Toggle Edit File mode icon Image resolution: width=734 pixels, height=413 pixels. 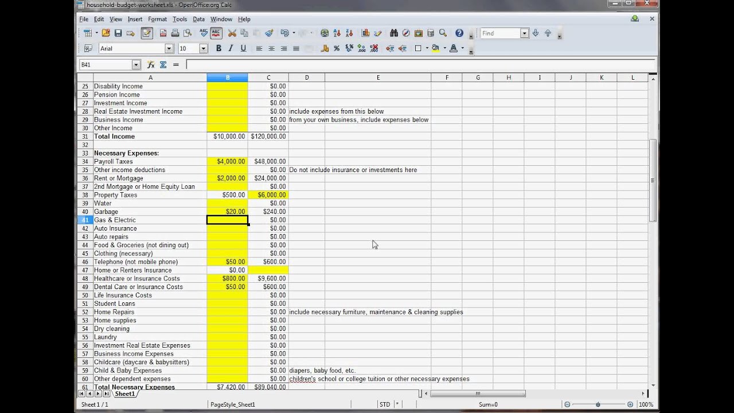point(147,33)
